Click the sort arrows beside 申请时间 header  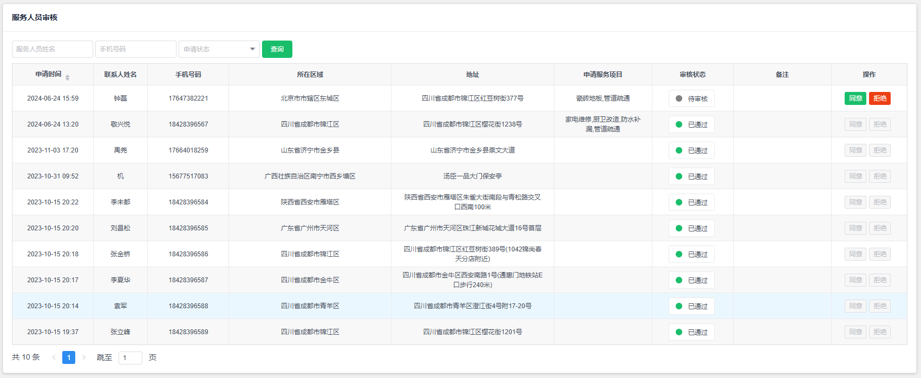[x=67, y=77]
